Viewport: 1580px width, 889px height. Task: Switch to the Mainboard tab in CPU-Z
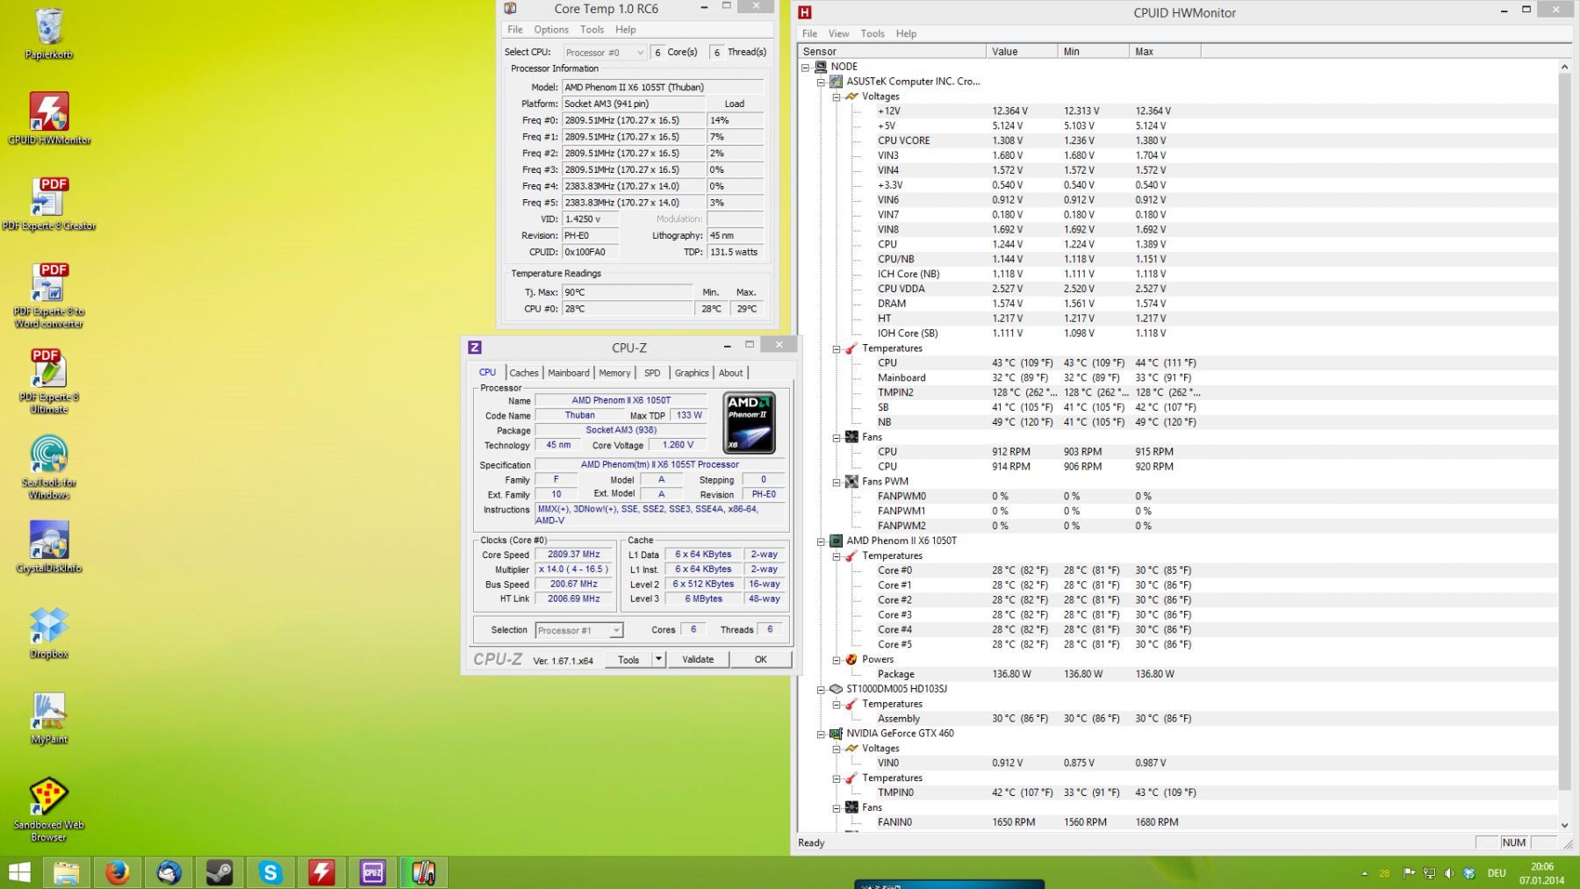coord(569,373)
